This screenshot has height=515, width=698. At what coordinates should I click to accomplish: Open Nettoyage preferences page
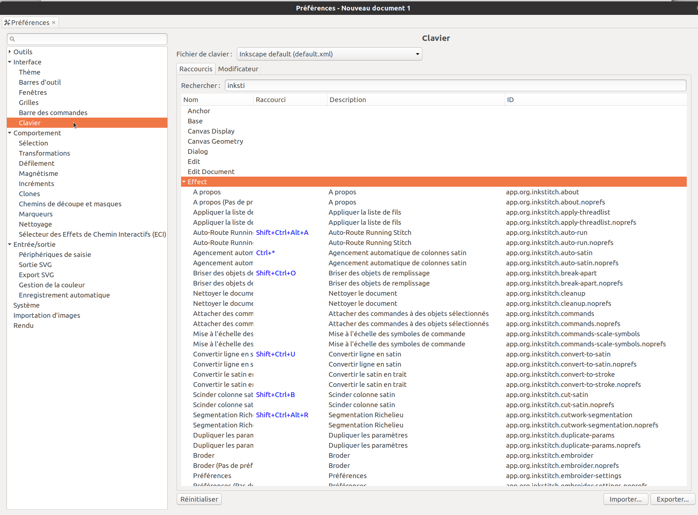tap(35, 224)
